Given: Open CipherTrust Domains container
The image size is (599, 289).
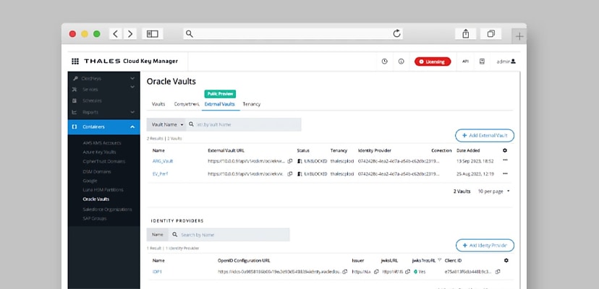Looking at the screenshot, I should 104,162.
